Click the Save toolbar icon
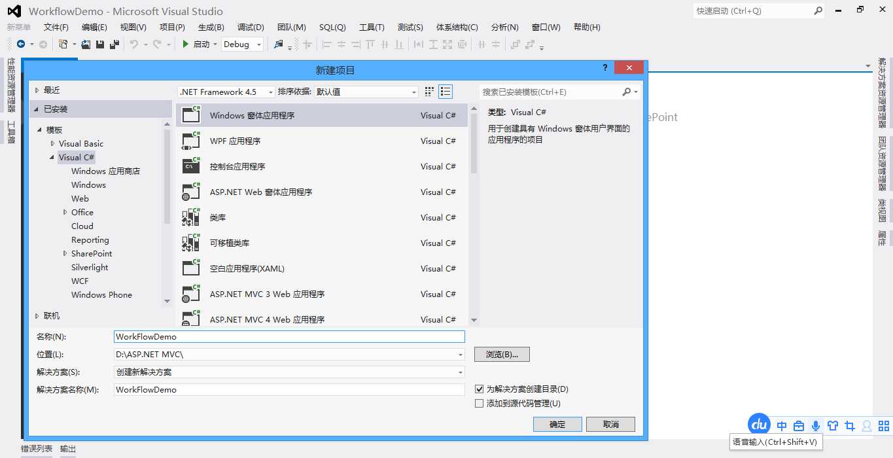 (100, 44)
